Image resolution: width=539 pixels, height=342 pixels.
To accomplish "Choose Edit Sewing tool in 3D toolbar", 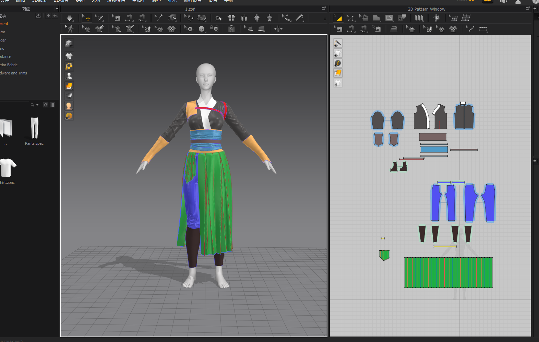I will [x=116, y=18].
